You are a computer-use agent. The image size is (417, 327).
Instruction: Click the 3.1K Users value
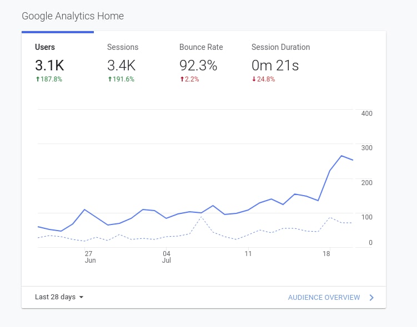click(49, 65)
